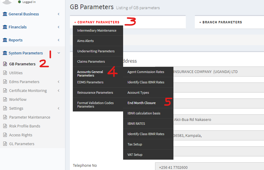The image size is (264, 170).
Task: Open the Company Parameters dropdown
Action: pyautogui.click(x=97, y=22)
